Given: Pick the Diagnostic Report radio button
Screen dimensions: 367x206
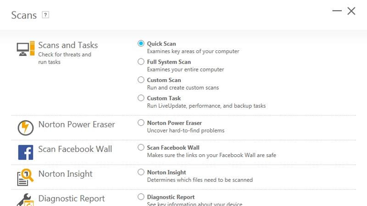Looking at the screenshot, I should coord(141,197).
